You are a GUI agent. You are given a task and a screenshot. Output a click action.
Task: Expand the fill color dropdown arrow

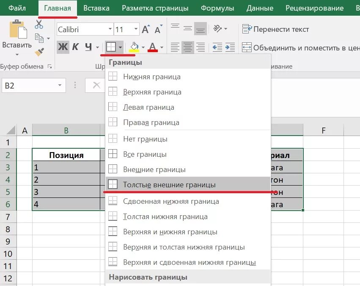tap(143, 47)
